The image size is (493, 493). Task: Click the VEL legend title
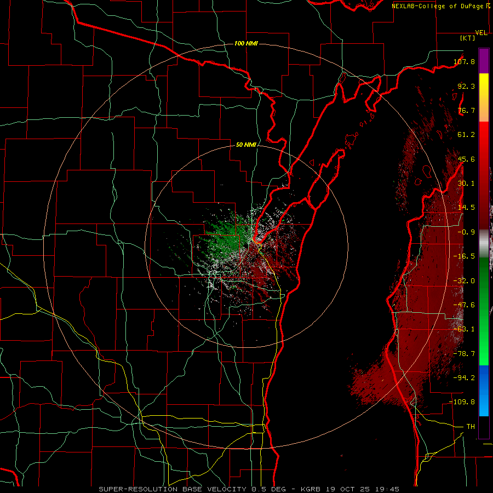[481, 33]
